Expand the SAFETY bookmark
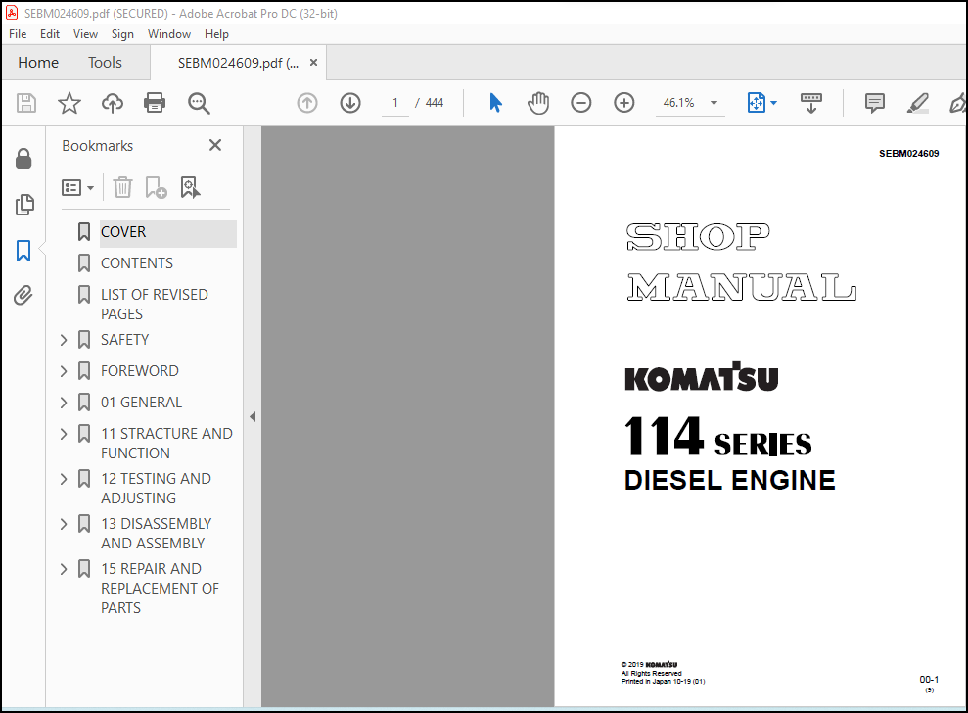Screen dimensions: 968x713 coord(64,340)
